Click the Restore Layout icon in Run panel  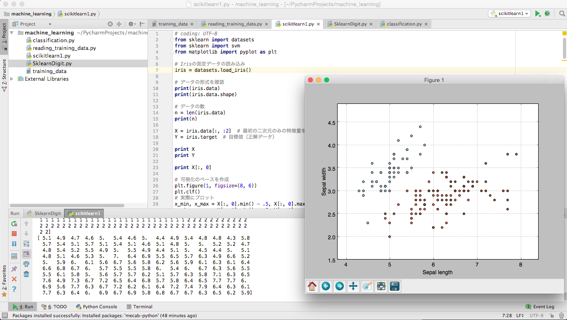pyautogui.click(x=14, y=256)
